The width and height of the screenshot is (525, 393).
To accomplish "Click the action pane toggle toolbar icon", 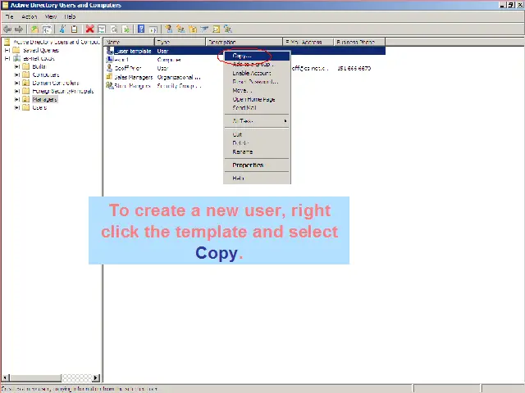I will pos(153,29).
